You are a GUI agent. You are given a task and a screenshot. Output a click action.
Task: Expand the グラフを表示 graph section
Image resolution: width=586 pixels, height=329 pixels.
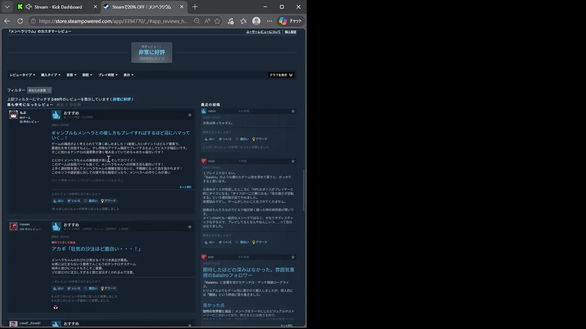pos(281,75)
